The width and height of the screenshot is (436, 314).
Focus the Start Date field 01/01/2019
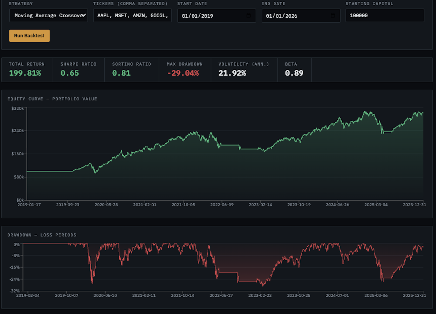point(217,16)
